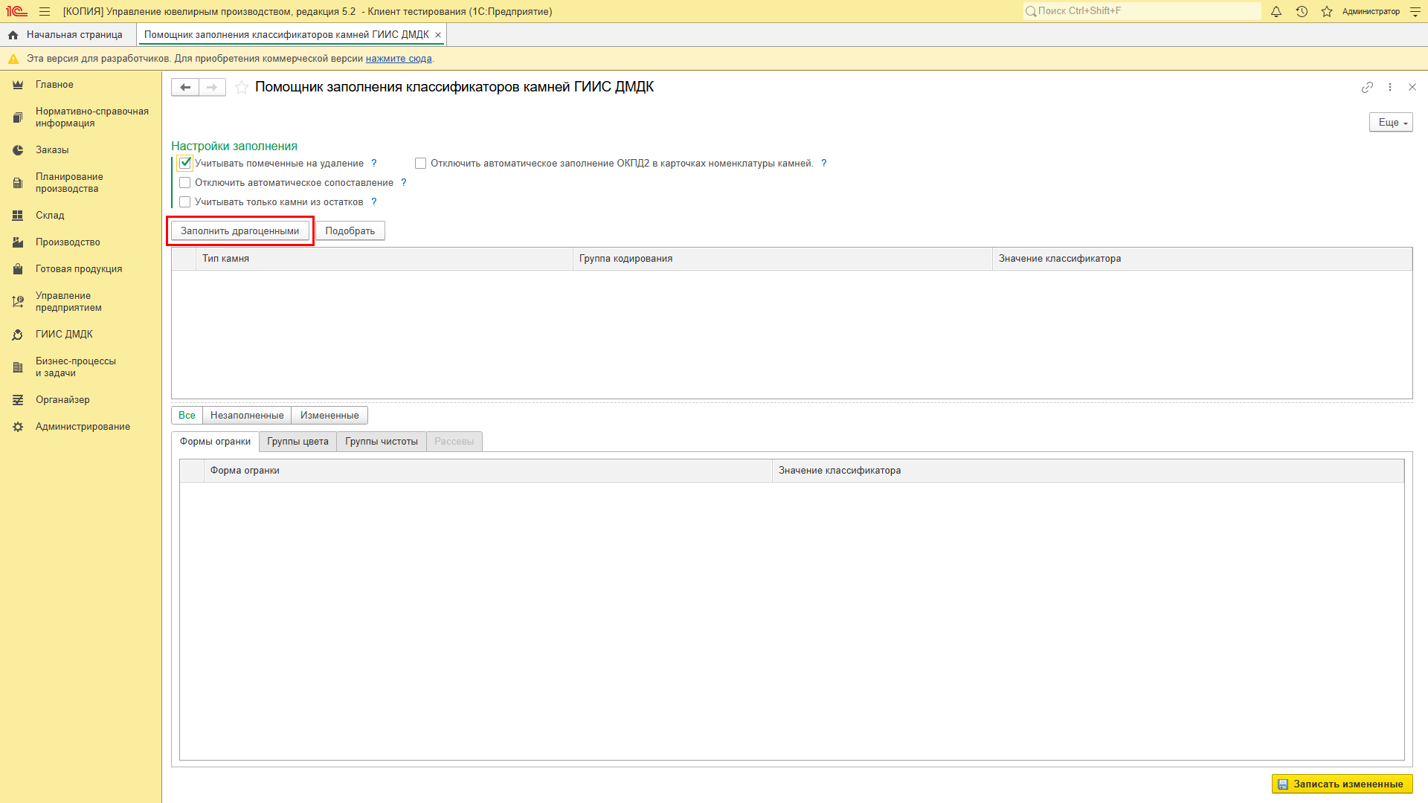Click the Готовая продукция bag icon
The width and height of the screenshot is (1428, 803).
tap(18, 269)
